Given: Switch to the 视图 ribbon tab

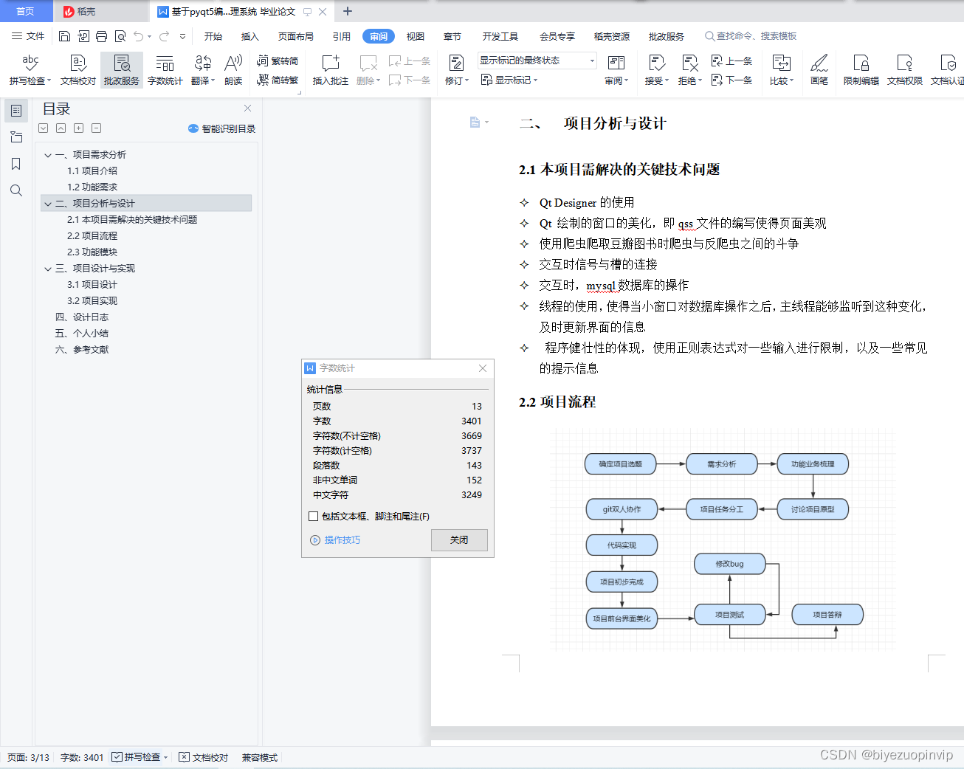Looking at the screenshot, I should (x=416, y=35).
